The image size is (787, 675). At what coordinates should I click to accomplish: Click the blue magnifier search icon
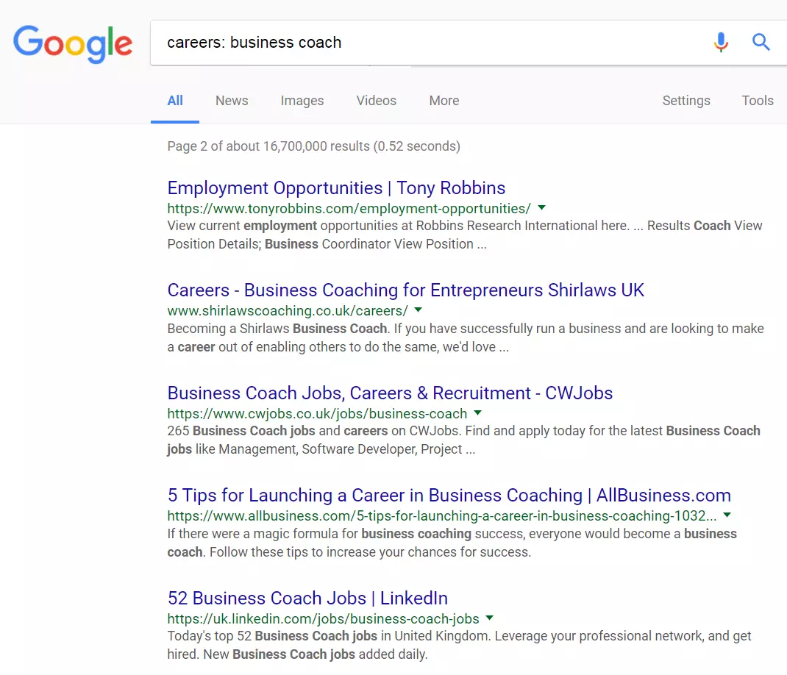coord(761,42)
